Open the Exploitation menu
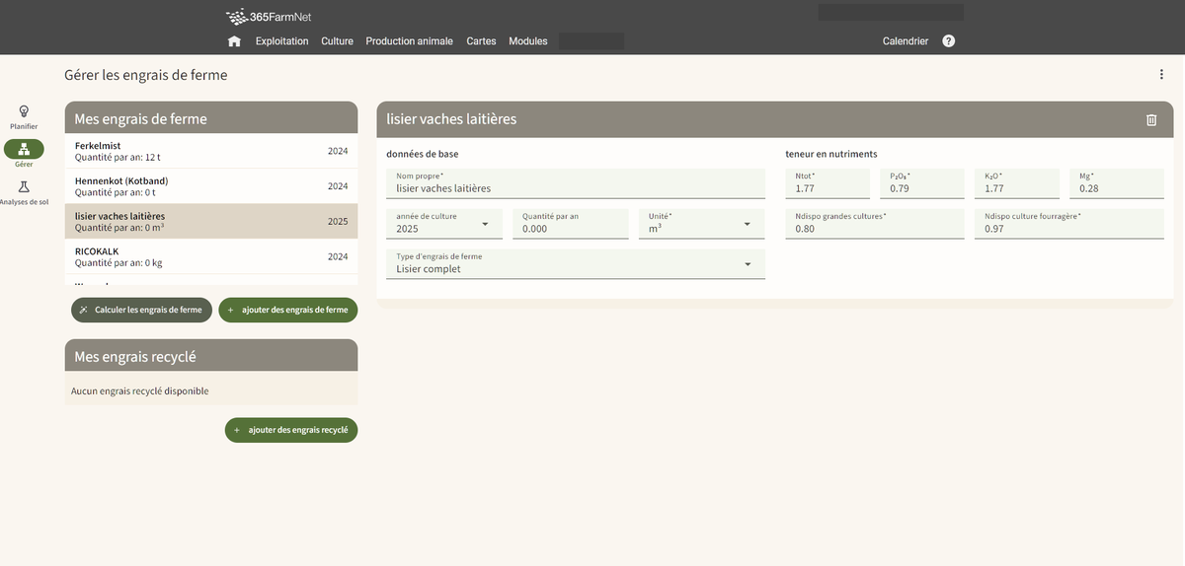 (281, 41)
